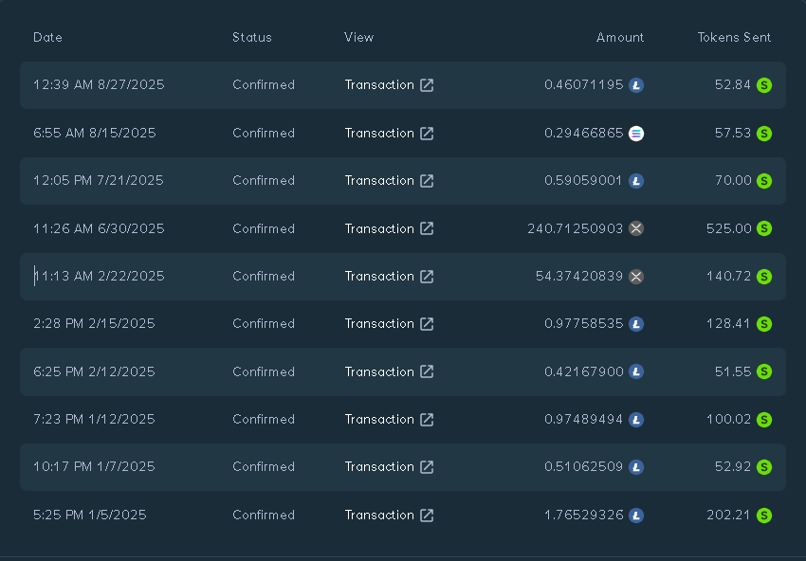Viewport: 806px width, 561px height.
Task: Open external link icon for 1/12/2025 transaction
Action: click(x=427, y=419)
